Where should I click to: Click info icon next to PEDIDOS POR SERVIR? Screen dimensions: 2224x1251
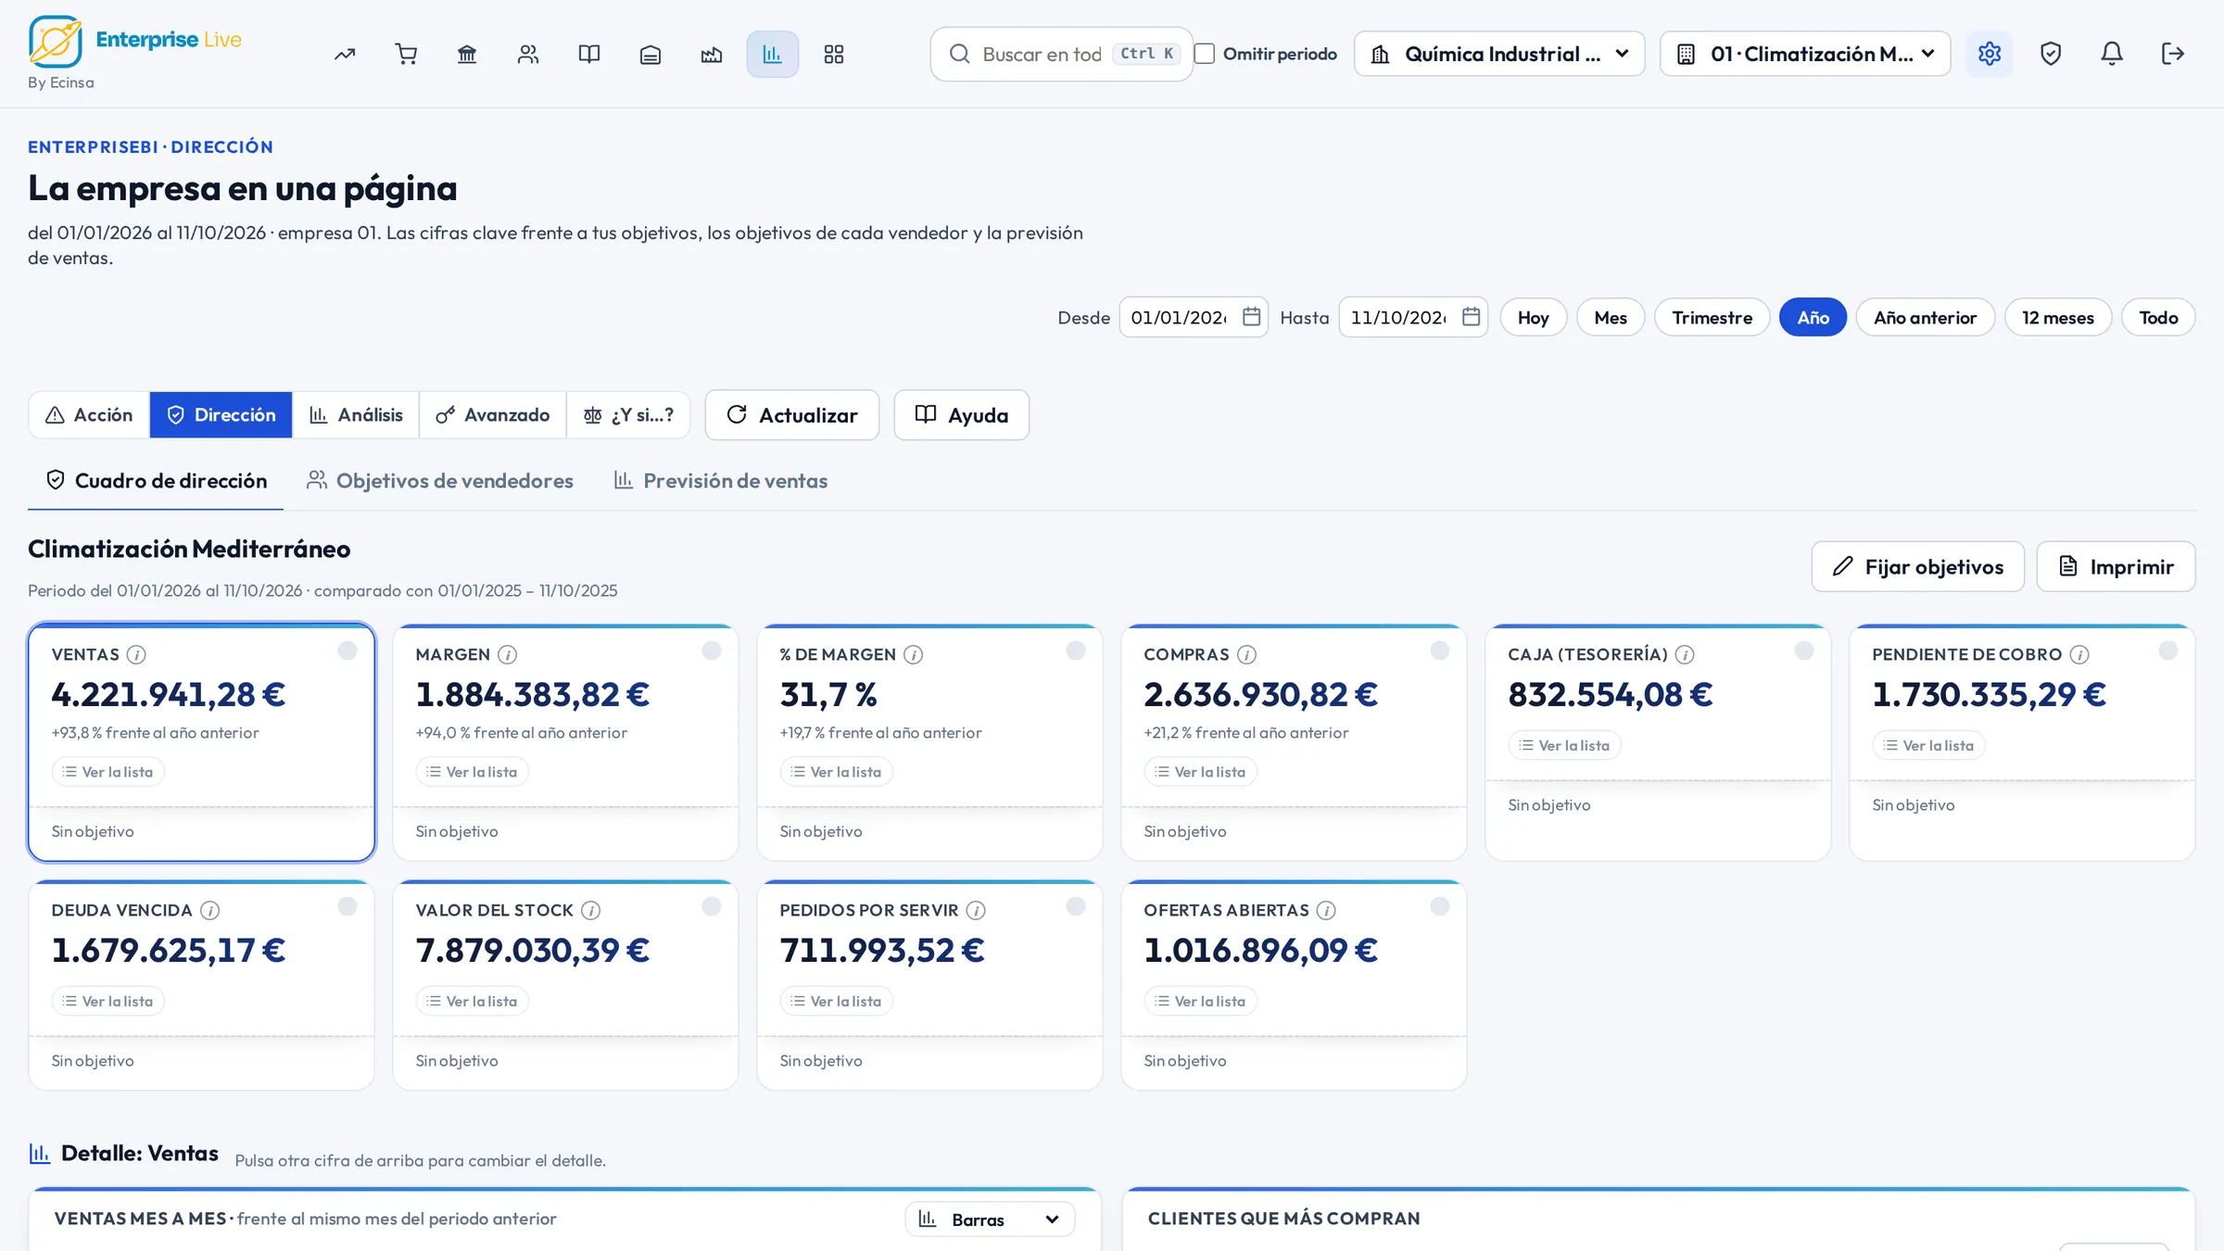pos(976,910)
